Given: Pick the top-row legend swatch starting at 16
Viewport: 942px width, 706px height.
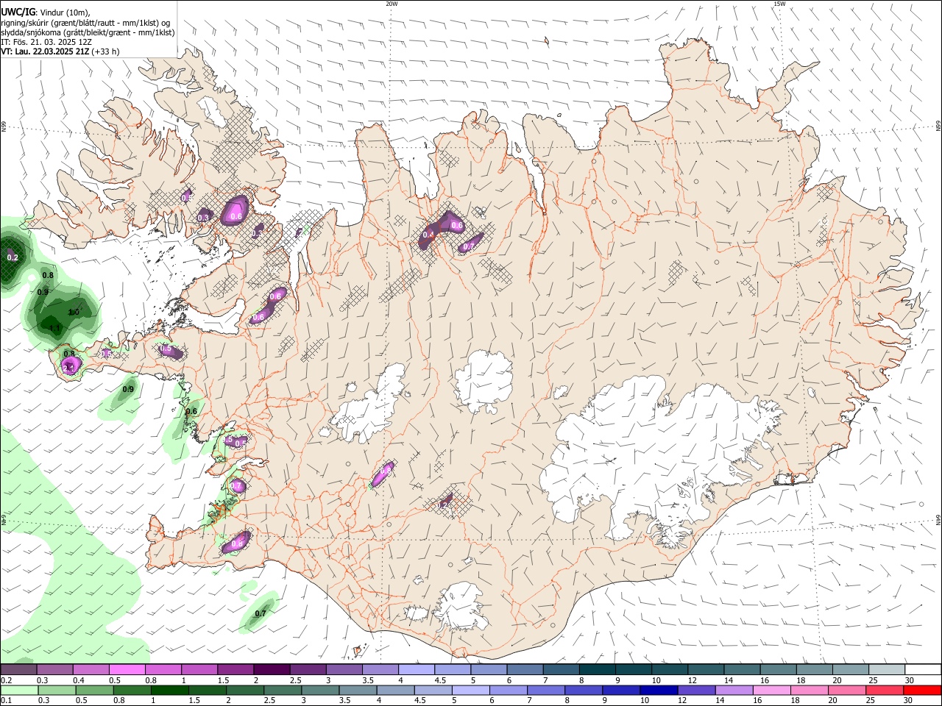Looking at the screenshot, I should pos(779,669).
